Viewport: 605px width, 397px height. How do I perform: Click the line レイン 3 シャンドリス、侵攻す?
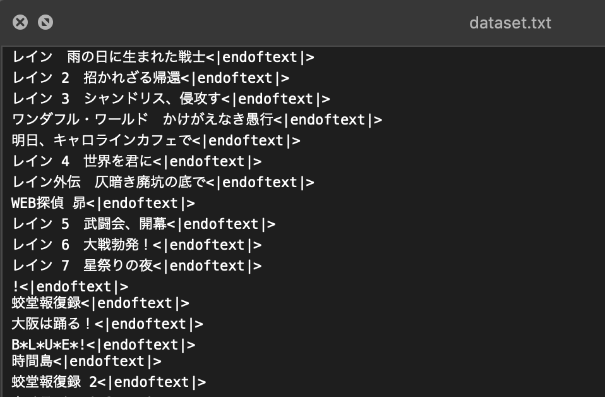coord(171,99)
